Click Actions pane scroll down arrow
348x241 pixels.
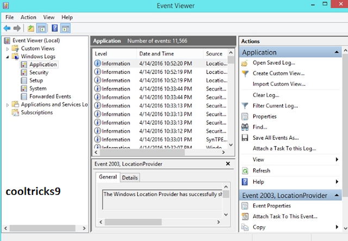pyautogui.click(x=345, y=229)
